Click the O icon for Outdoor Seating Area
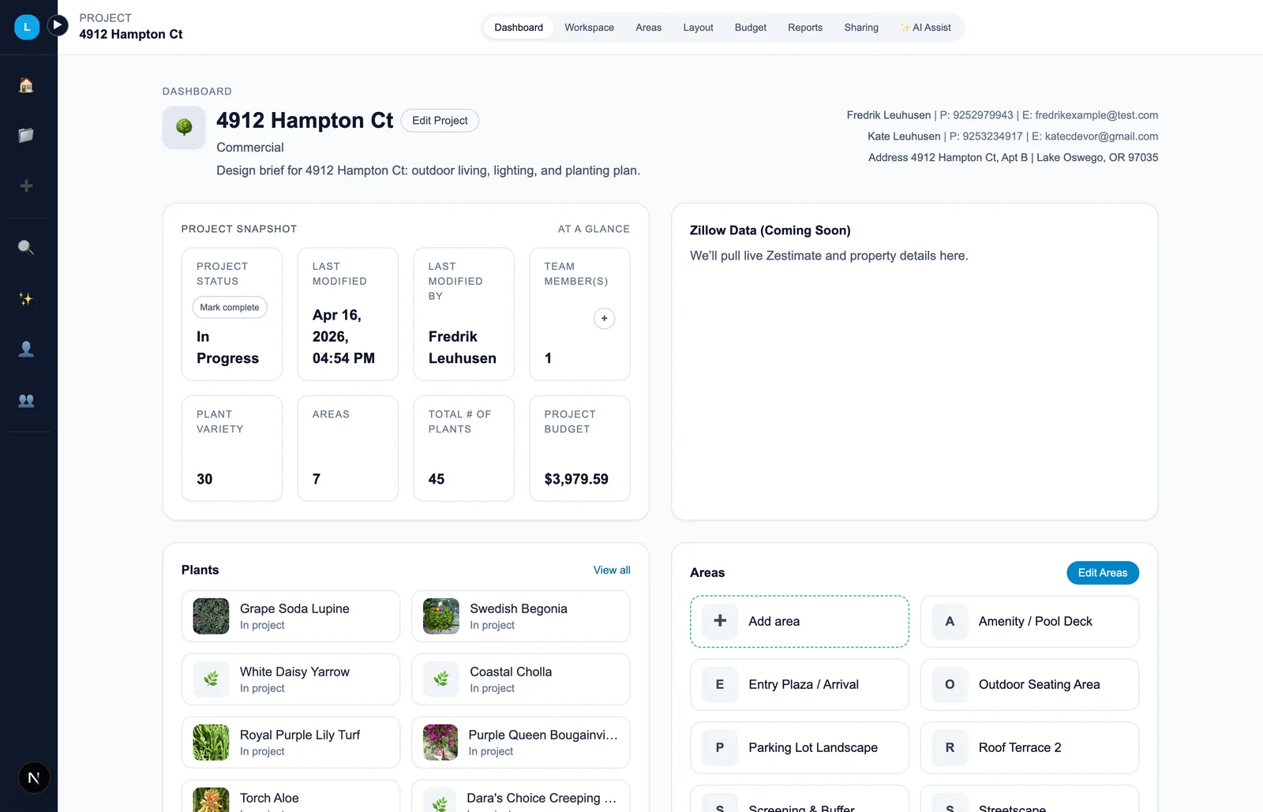The width and height of the screenshot is (1263, 812). tap(950, 684)
